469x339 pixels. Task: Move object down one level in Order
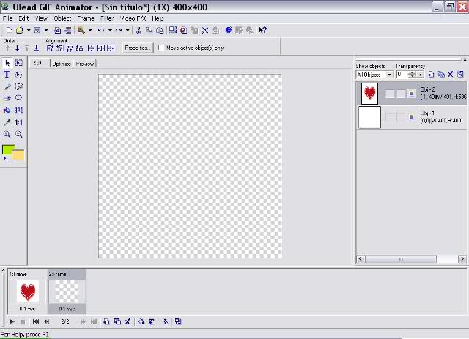18,48
